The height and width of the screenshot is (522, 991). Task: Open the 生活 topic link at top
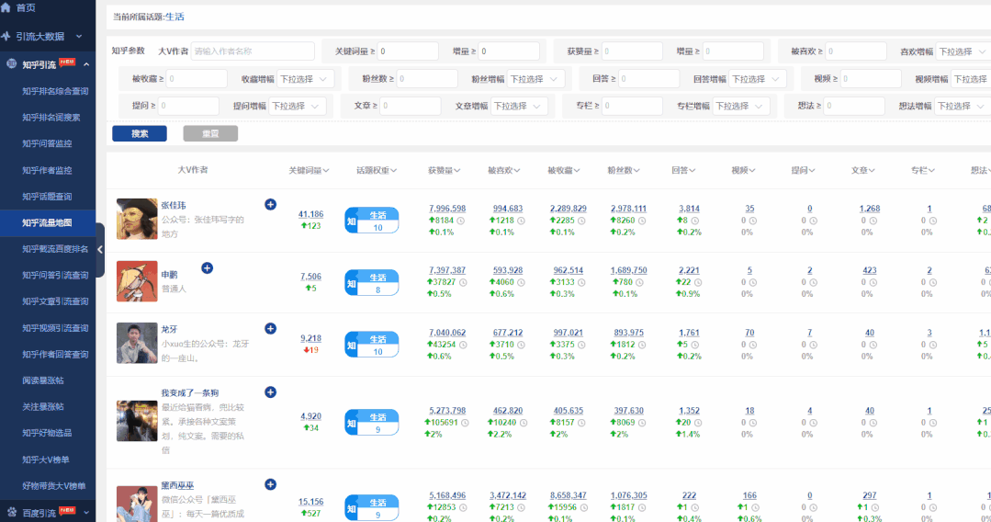tap(175, 17)
